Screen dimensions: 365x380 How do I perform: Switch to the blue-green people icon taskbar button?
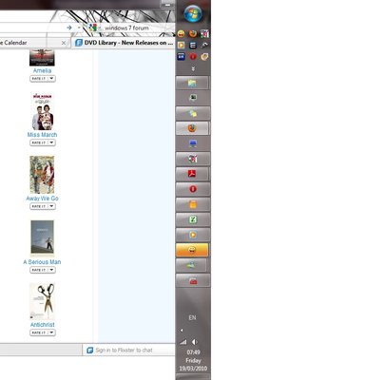click(x=191, y=265)
